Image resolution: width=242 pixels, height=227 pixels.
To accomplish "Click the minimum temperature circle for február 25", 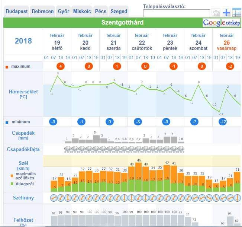I will 223,122.
